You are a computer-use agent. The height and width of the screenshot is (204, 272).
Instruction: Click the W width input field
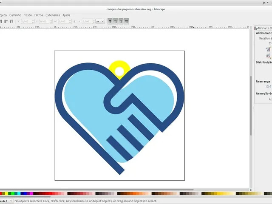pos(63,21)
